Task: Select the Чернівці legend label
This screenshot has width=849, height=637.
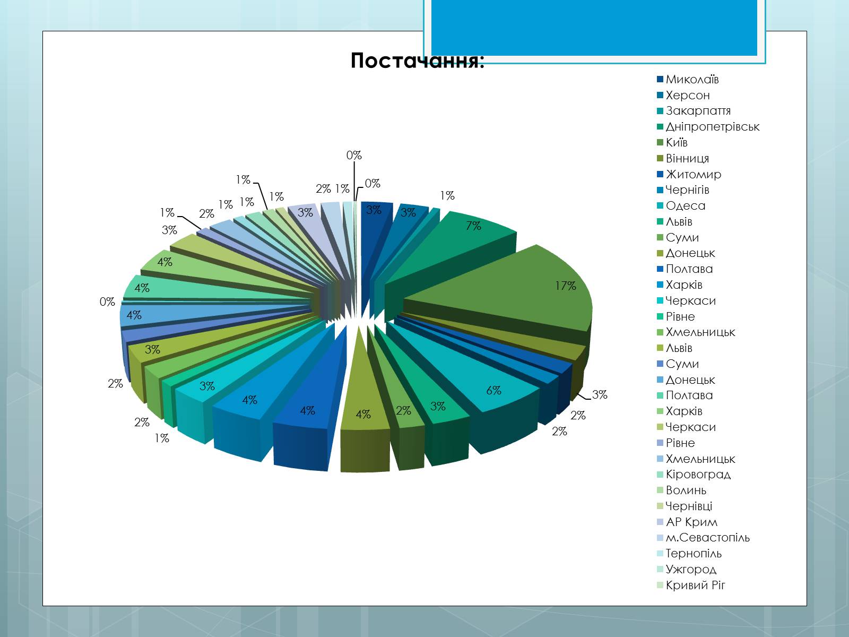Action: coord(689,506)
